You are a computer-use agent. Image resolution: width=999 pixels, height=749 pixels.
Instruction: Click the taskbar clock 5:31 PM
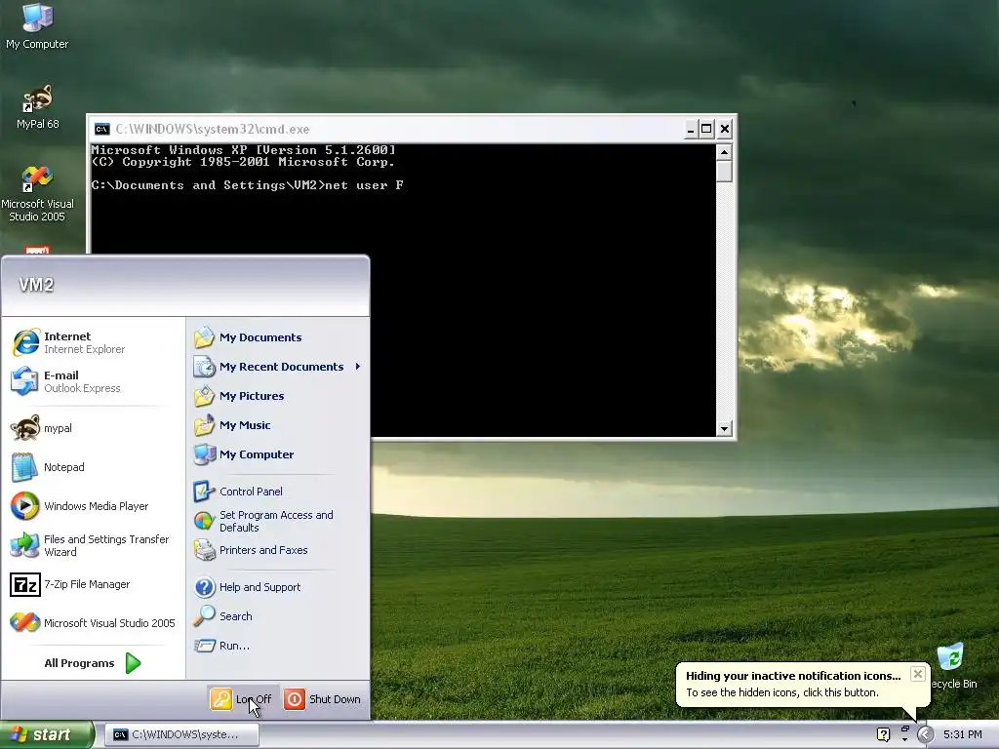click(x=963, y=734)
